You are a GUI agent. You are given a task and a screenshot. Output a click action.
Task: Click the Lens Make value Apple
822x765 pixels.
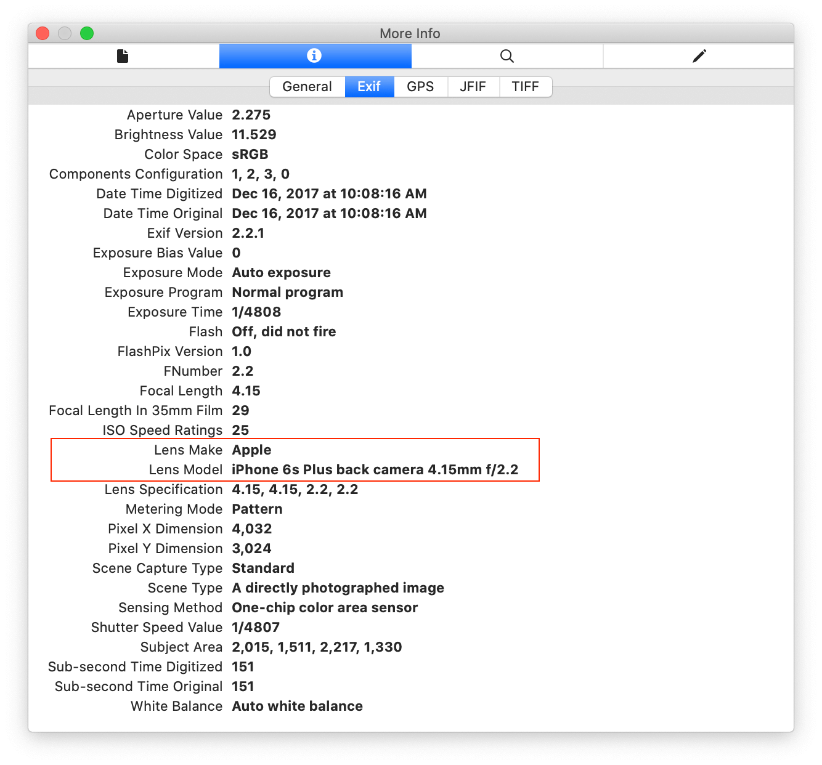tap(251, 450)
